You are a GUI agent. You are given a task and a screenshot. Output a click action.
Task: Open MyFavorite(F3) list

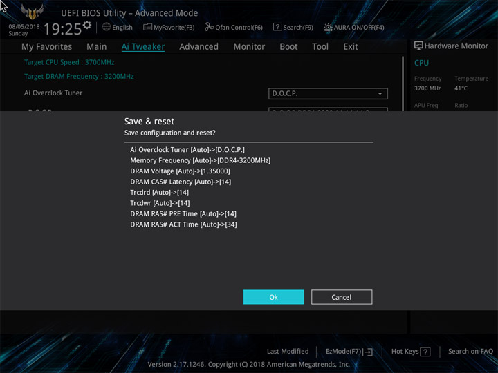pyautogui.click(x=169, y=27)
